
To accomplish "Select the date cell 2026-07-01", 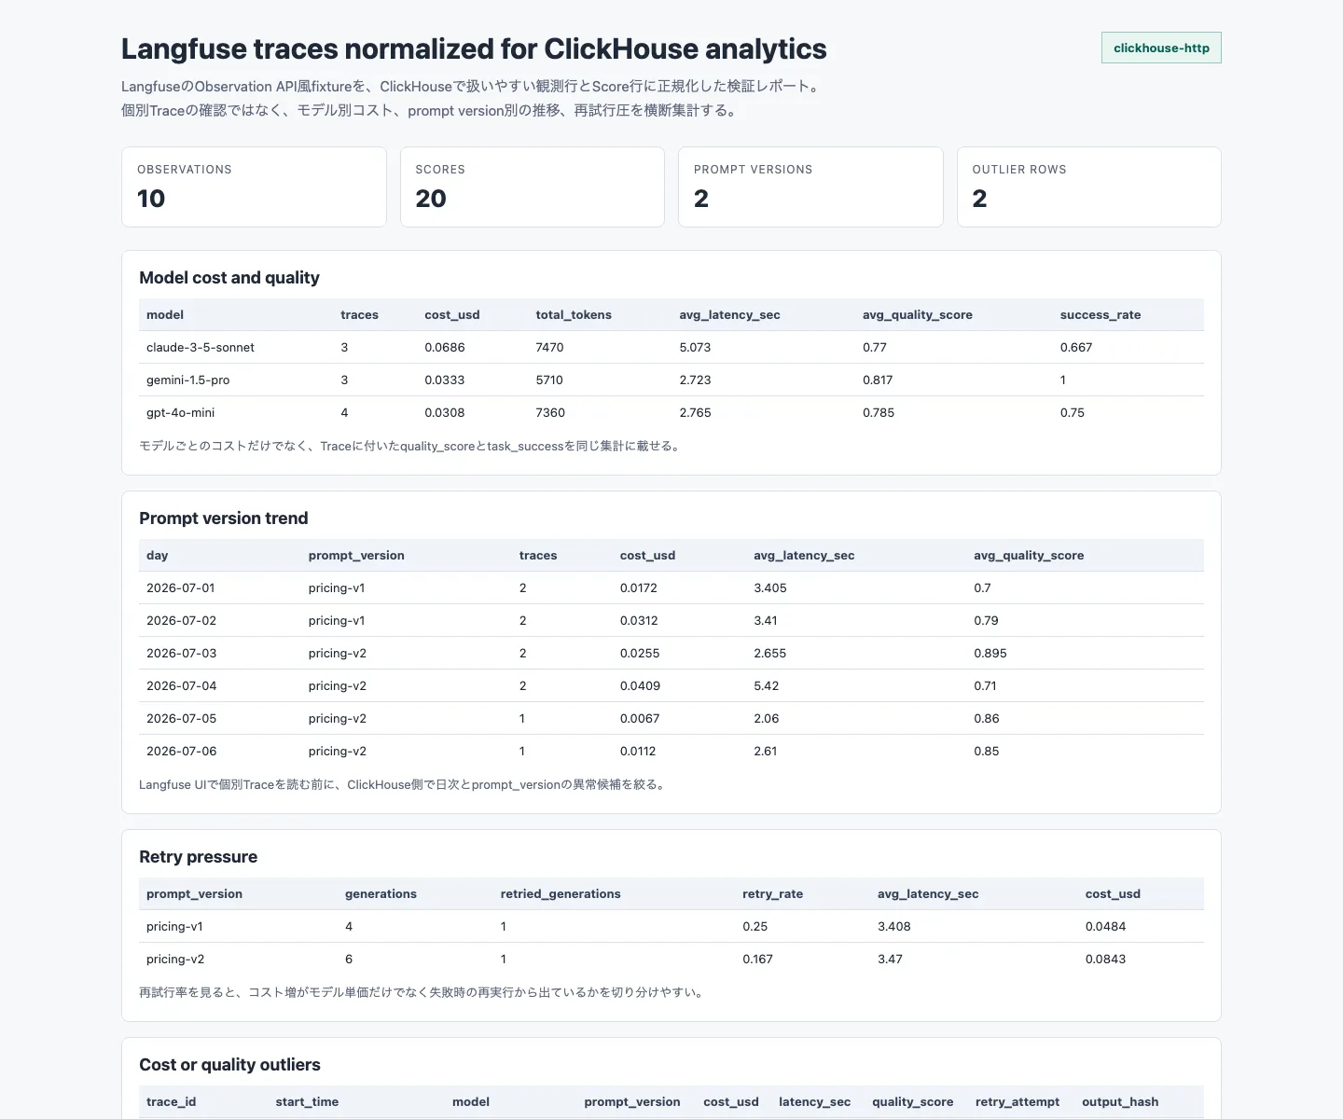I will [181, 588].
